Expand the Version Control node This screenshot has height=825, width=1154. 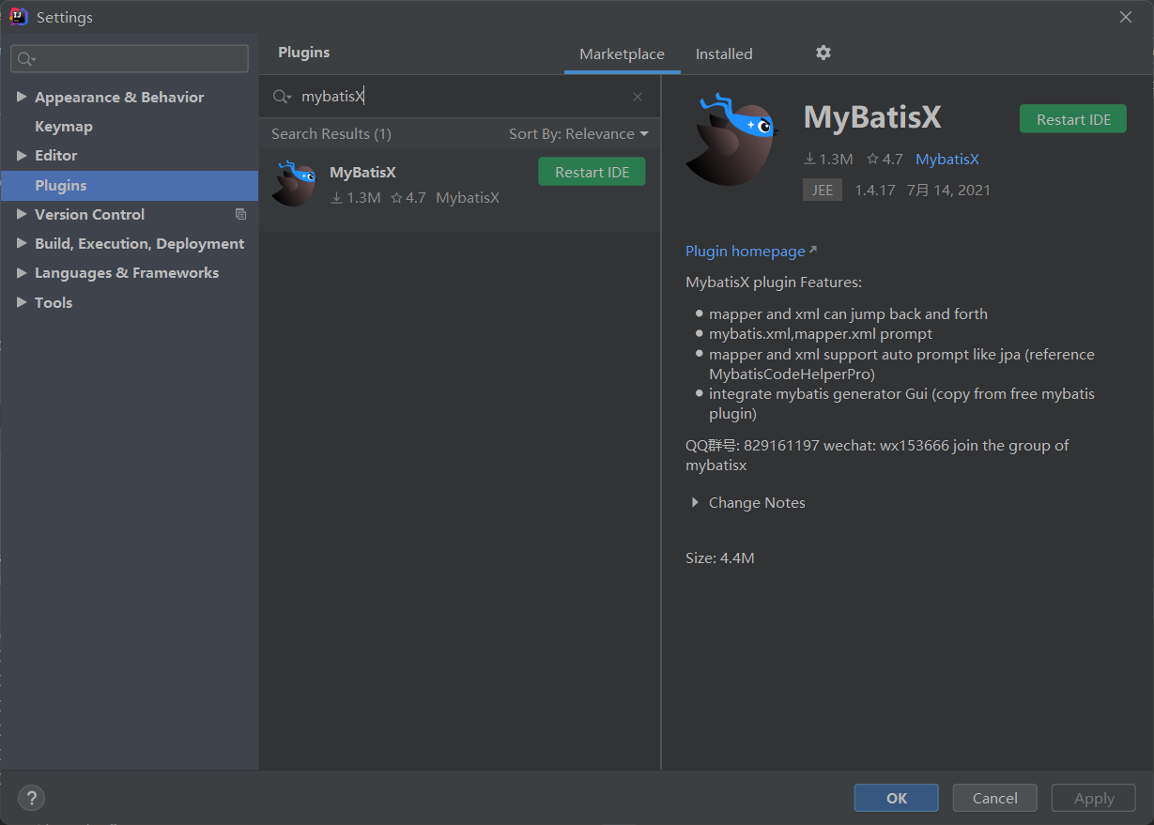[23, 214]
